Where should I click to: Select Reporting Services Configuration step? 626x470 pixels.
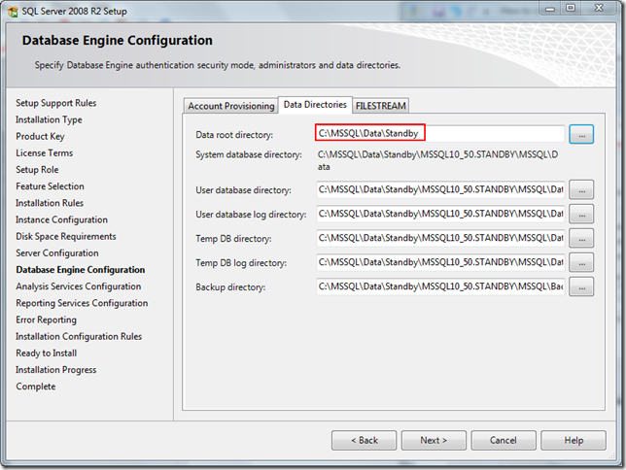82,303
